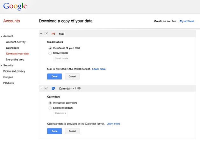Select 'Include all of your mail' radio
The height and width of the screenshot is (141, 200).
(50, 48)
